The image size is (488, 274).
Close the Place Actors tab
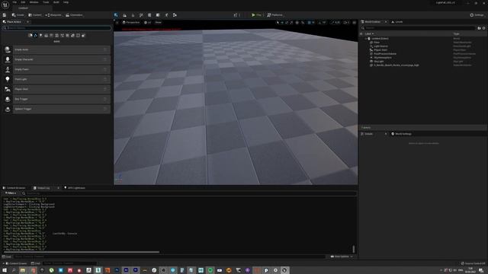pos(27,22)
